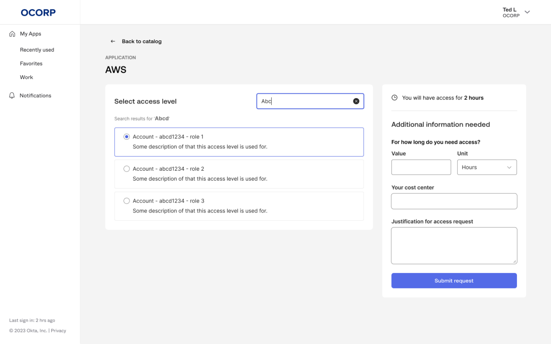Open the Unit dropdown showing Hours
Image resolution: width=551 pixels, height=344 pixels.
(x=487, y=167)
